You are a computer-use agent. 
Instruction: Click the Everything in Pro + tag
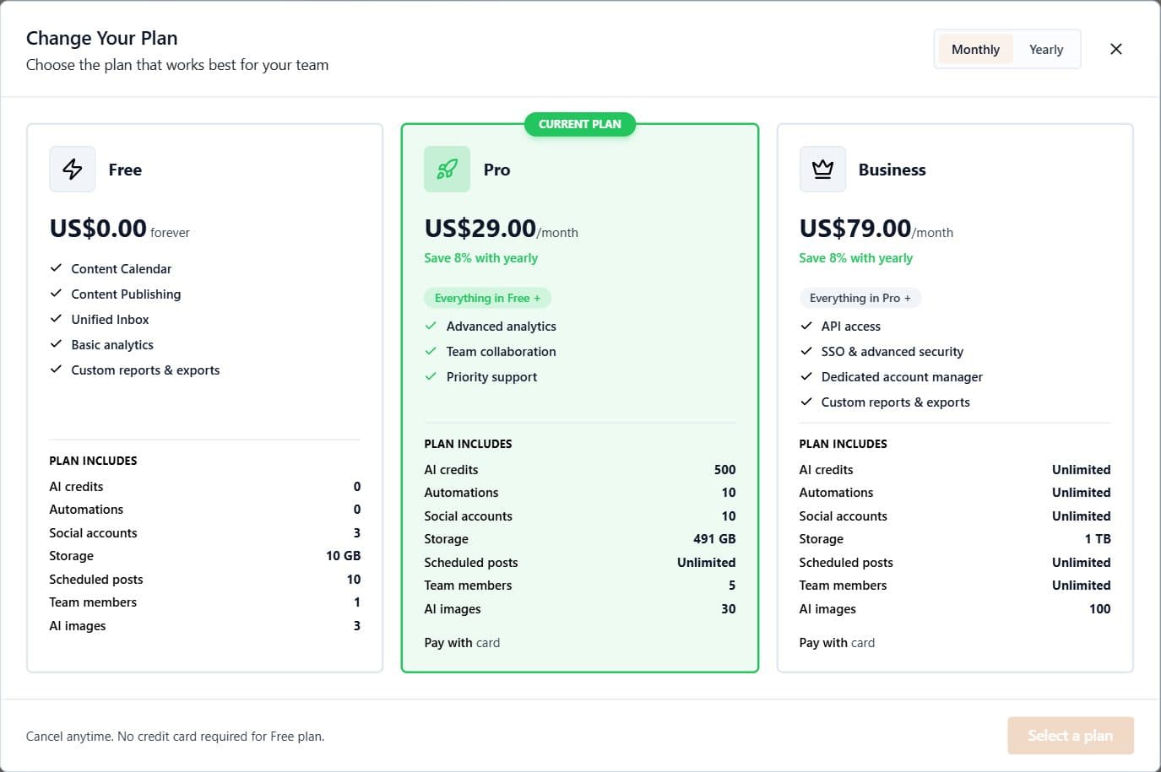click(860, 298)
